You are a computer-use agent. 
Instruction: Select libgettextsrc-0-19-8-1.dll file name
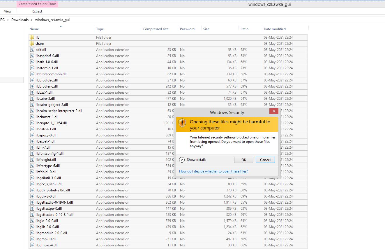click(x=54, y=215)
